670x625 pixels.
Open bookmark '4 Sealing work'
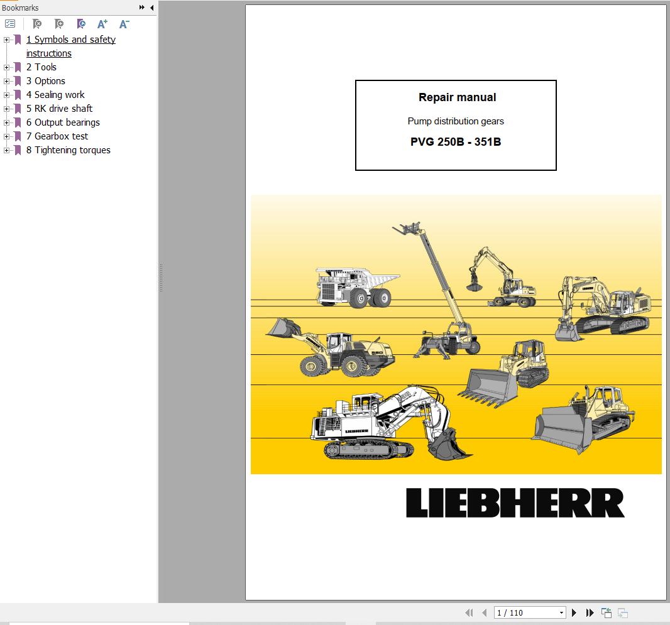pyautogui.click(x=55, y=95)
